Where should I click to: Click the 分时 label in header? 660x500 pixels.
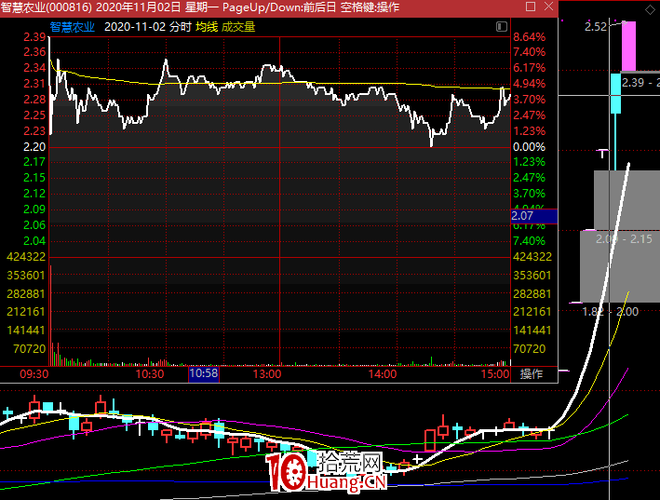(x=181, y=27)
